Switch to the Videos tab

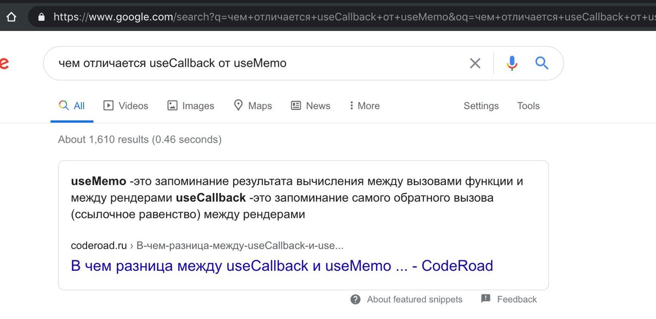point(126,106)
